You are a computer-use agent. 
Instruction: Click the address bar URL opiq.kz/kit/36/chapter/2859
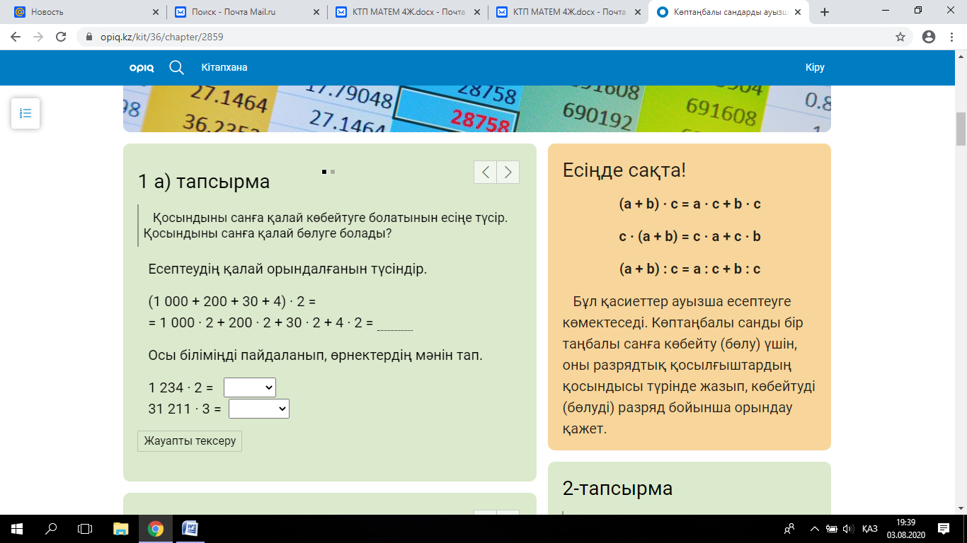point(164,37)
